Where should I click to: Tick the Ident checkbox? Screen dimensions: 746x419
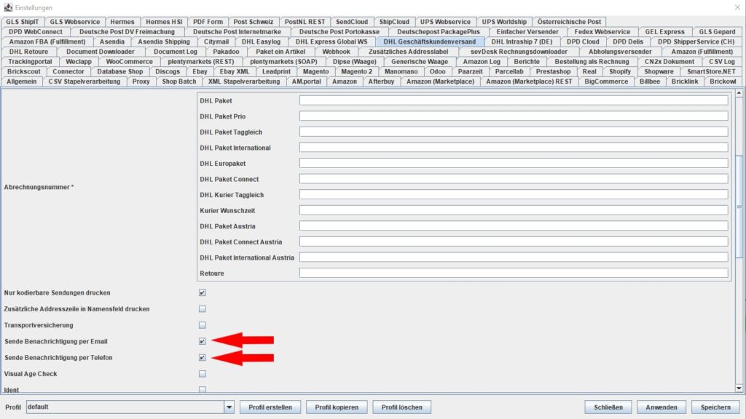click(x=203, y=390)
